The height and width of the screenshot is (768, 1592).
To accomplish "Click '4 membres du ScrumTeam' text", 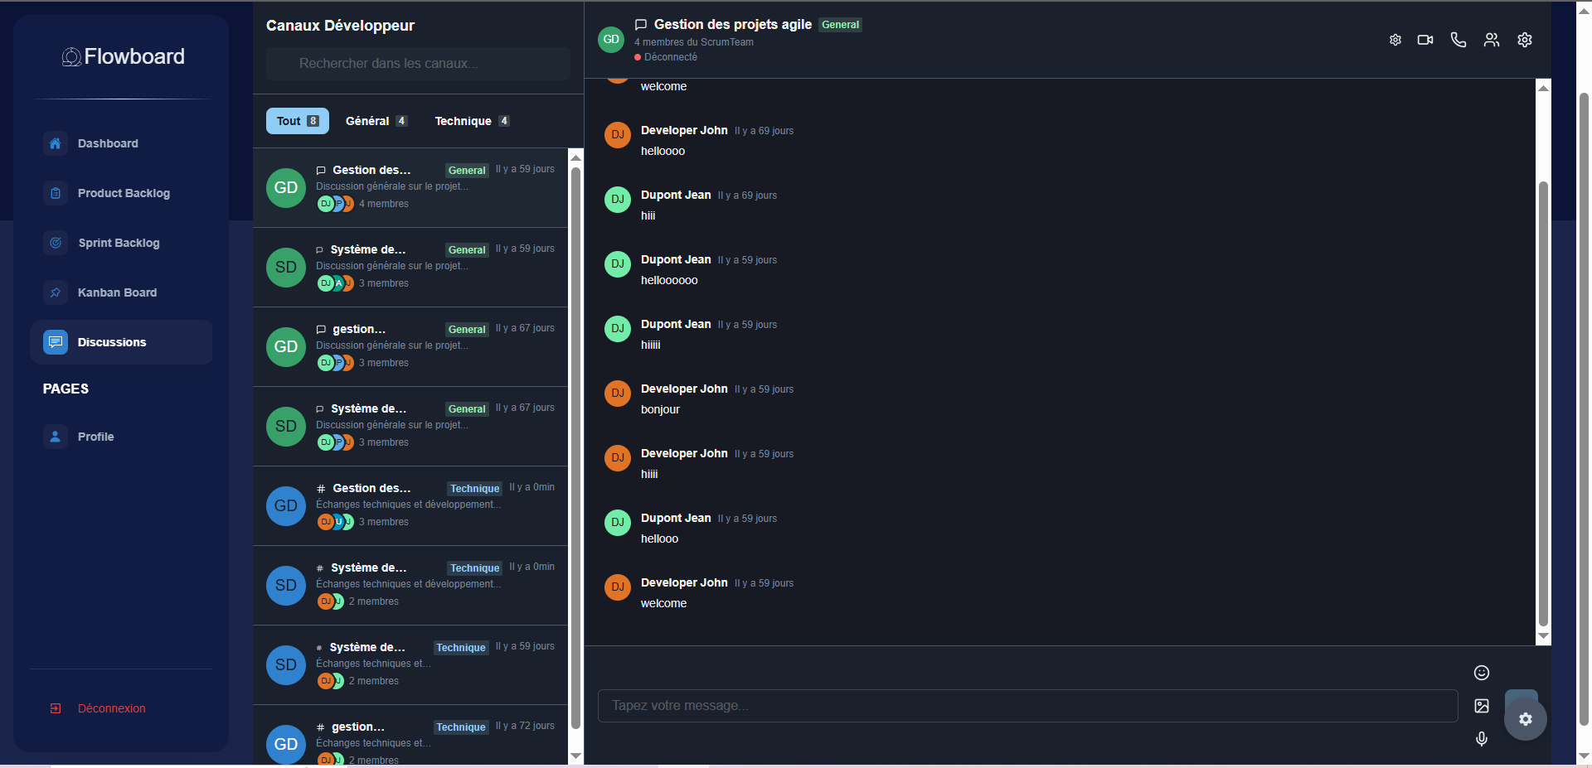I will (694, 42).
